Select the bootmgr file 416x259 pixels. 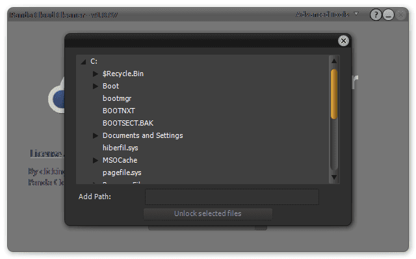(117, 98)
